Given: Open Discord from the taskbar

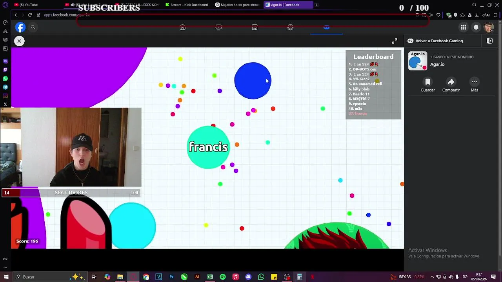Looking at the screenshot, I should point(248,277).
